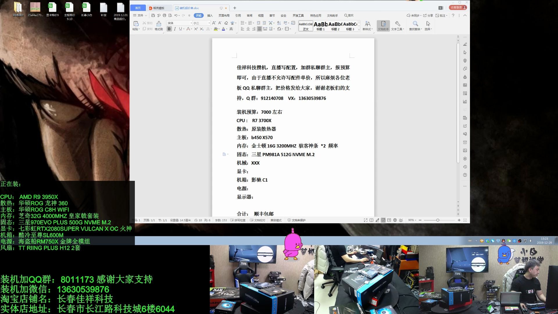Increase font size with A+ icon

[214, 23]
